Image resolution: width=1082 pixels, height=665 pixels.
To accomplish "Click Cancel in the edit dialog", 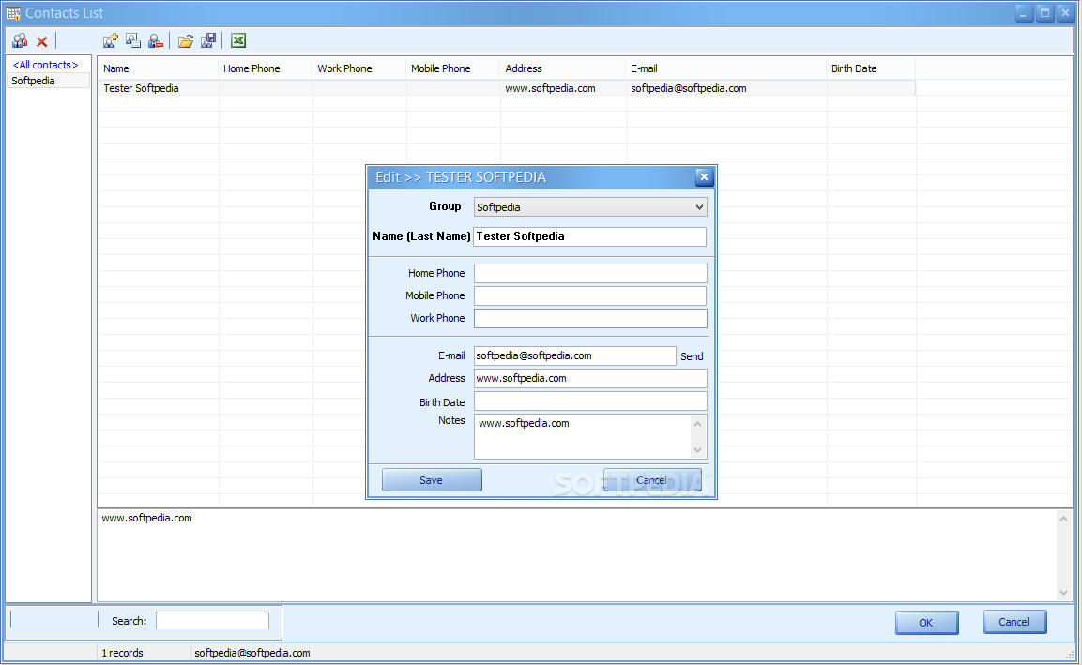I will point(652,480).
